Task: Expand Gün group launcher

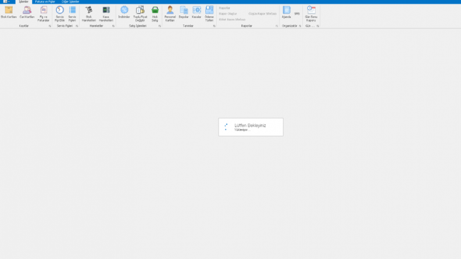Action: pyautogui.click(x=318, y=26)
